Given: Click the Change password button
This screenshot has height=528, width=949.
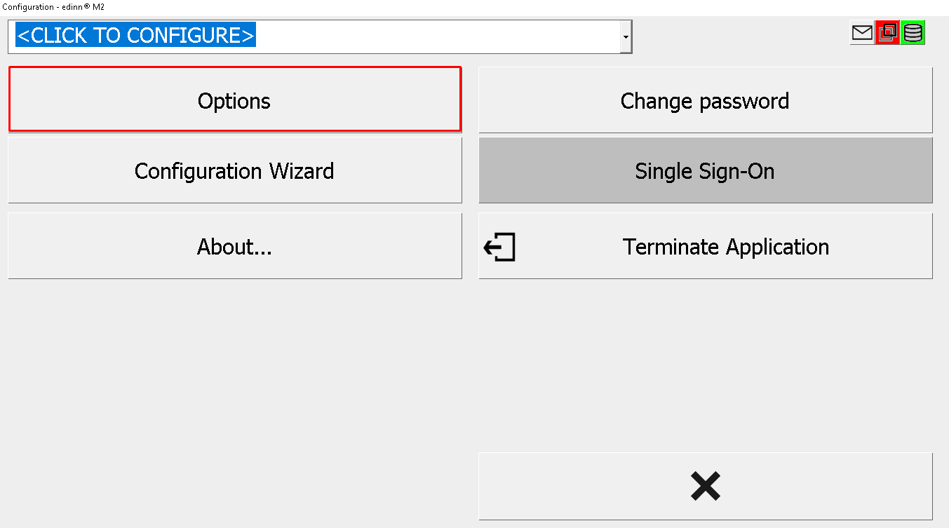Looking at the screenshot, I should pos(706,100).
